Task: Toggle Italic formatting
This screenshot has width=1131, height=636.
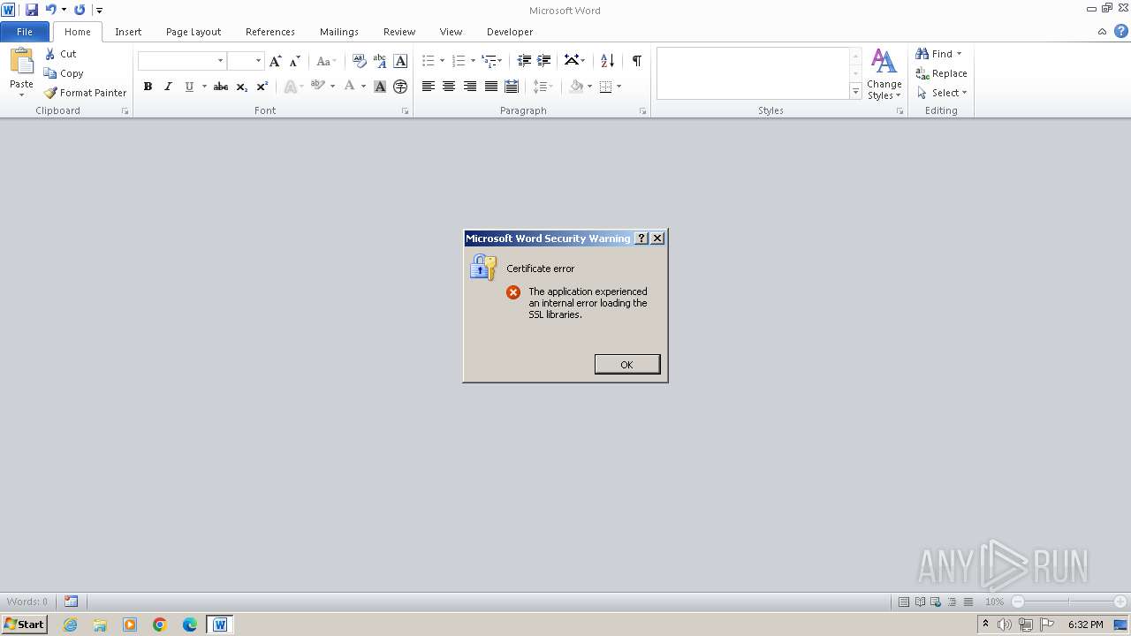Action: (168, 87)
